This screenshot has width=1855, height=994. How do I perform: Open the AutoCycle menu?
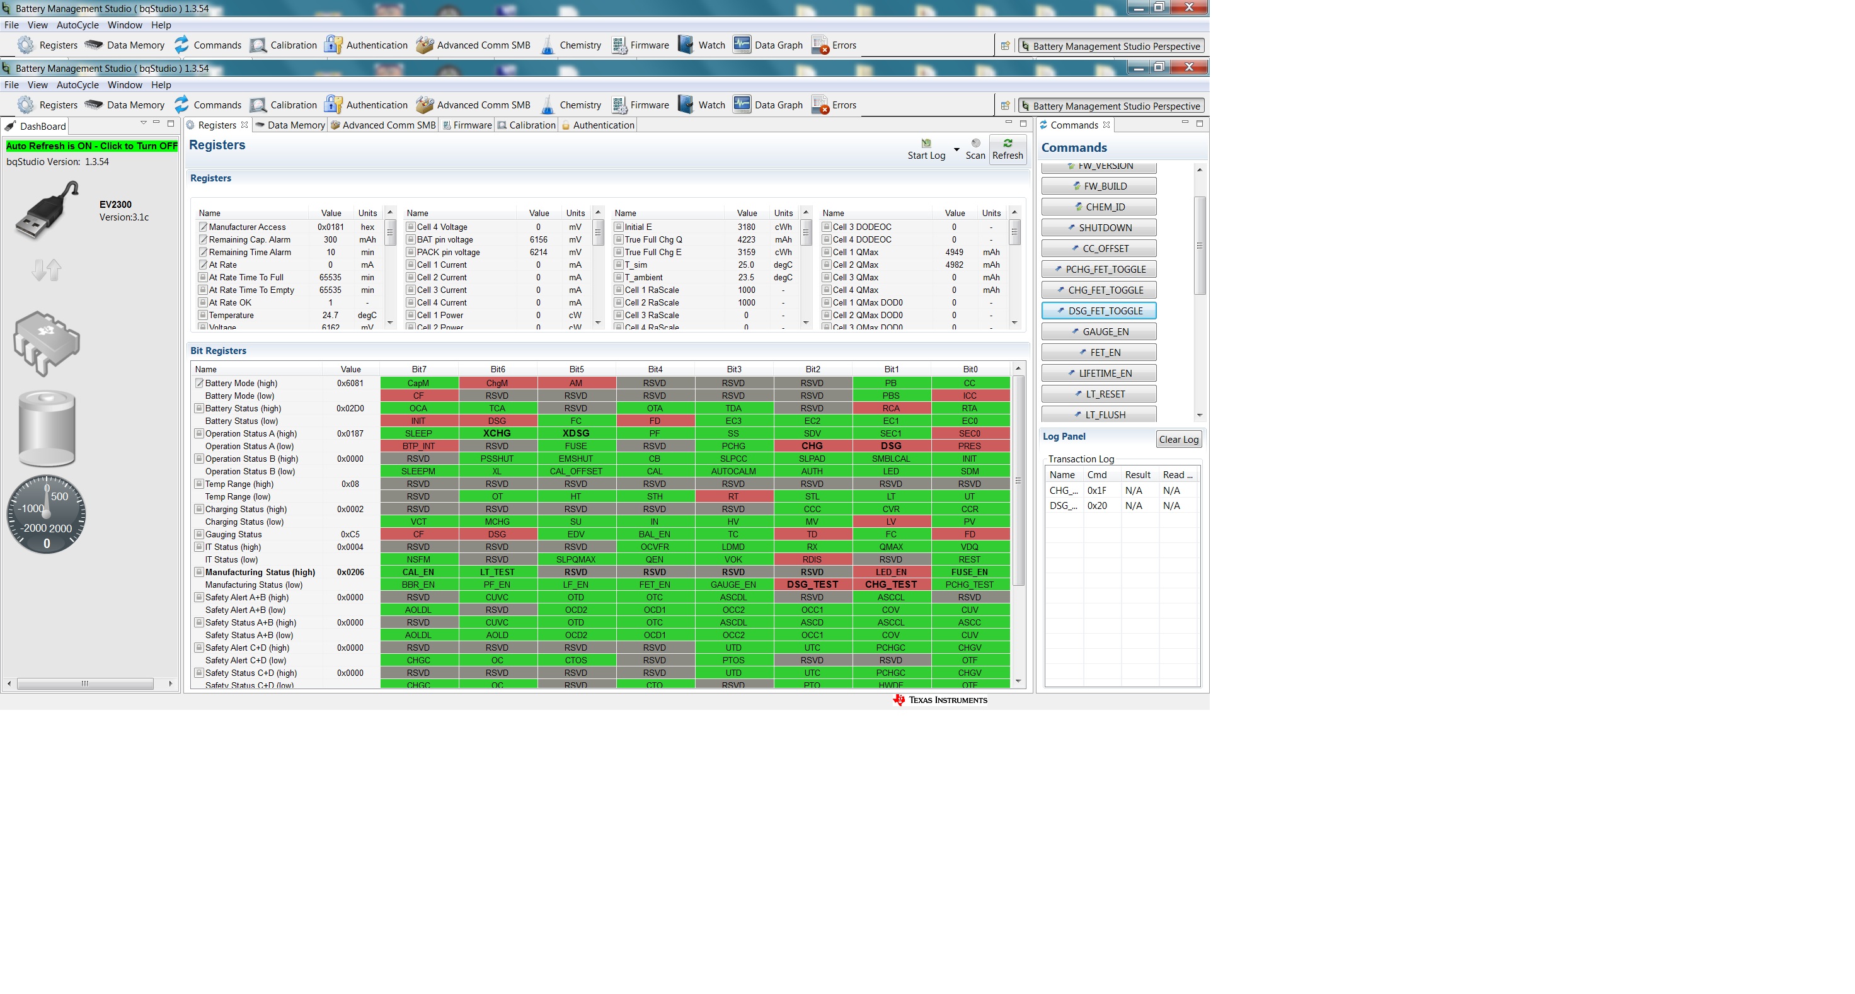77,85
